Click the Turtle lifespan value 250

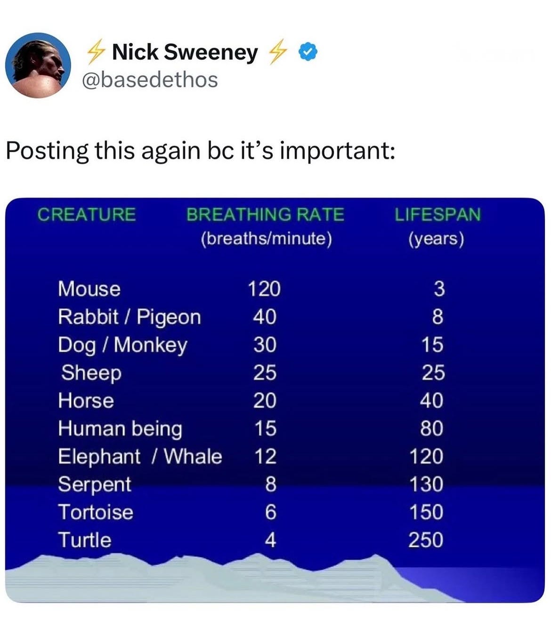click(426, 540)
